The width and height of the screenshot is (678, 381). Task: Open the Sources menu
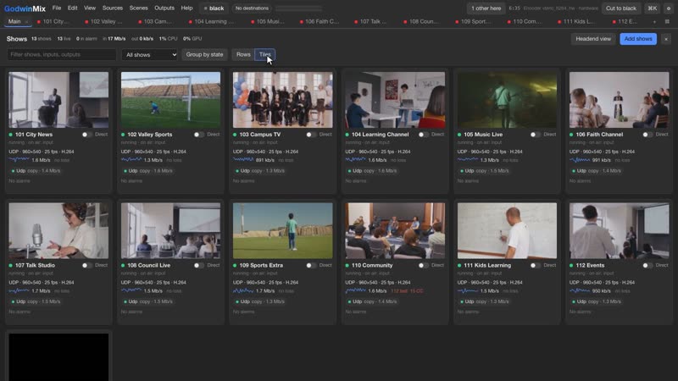113,8
